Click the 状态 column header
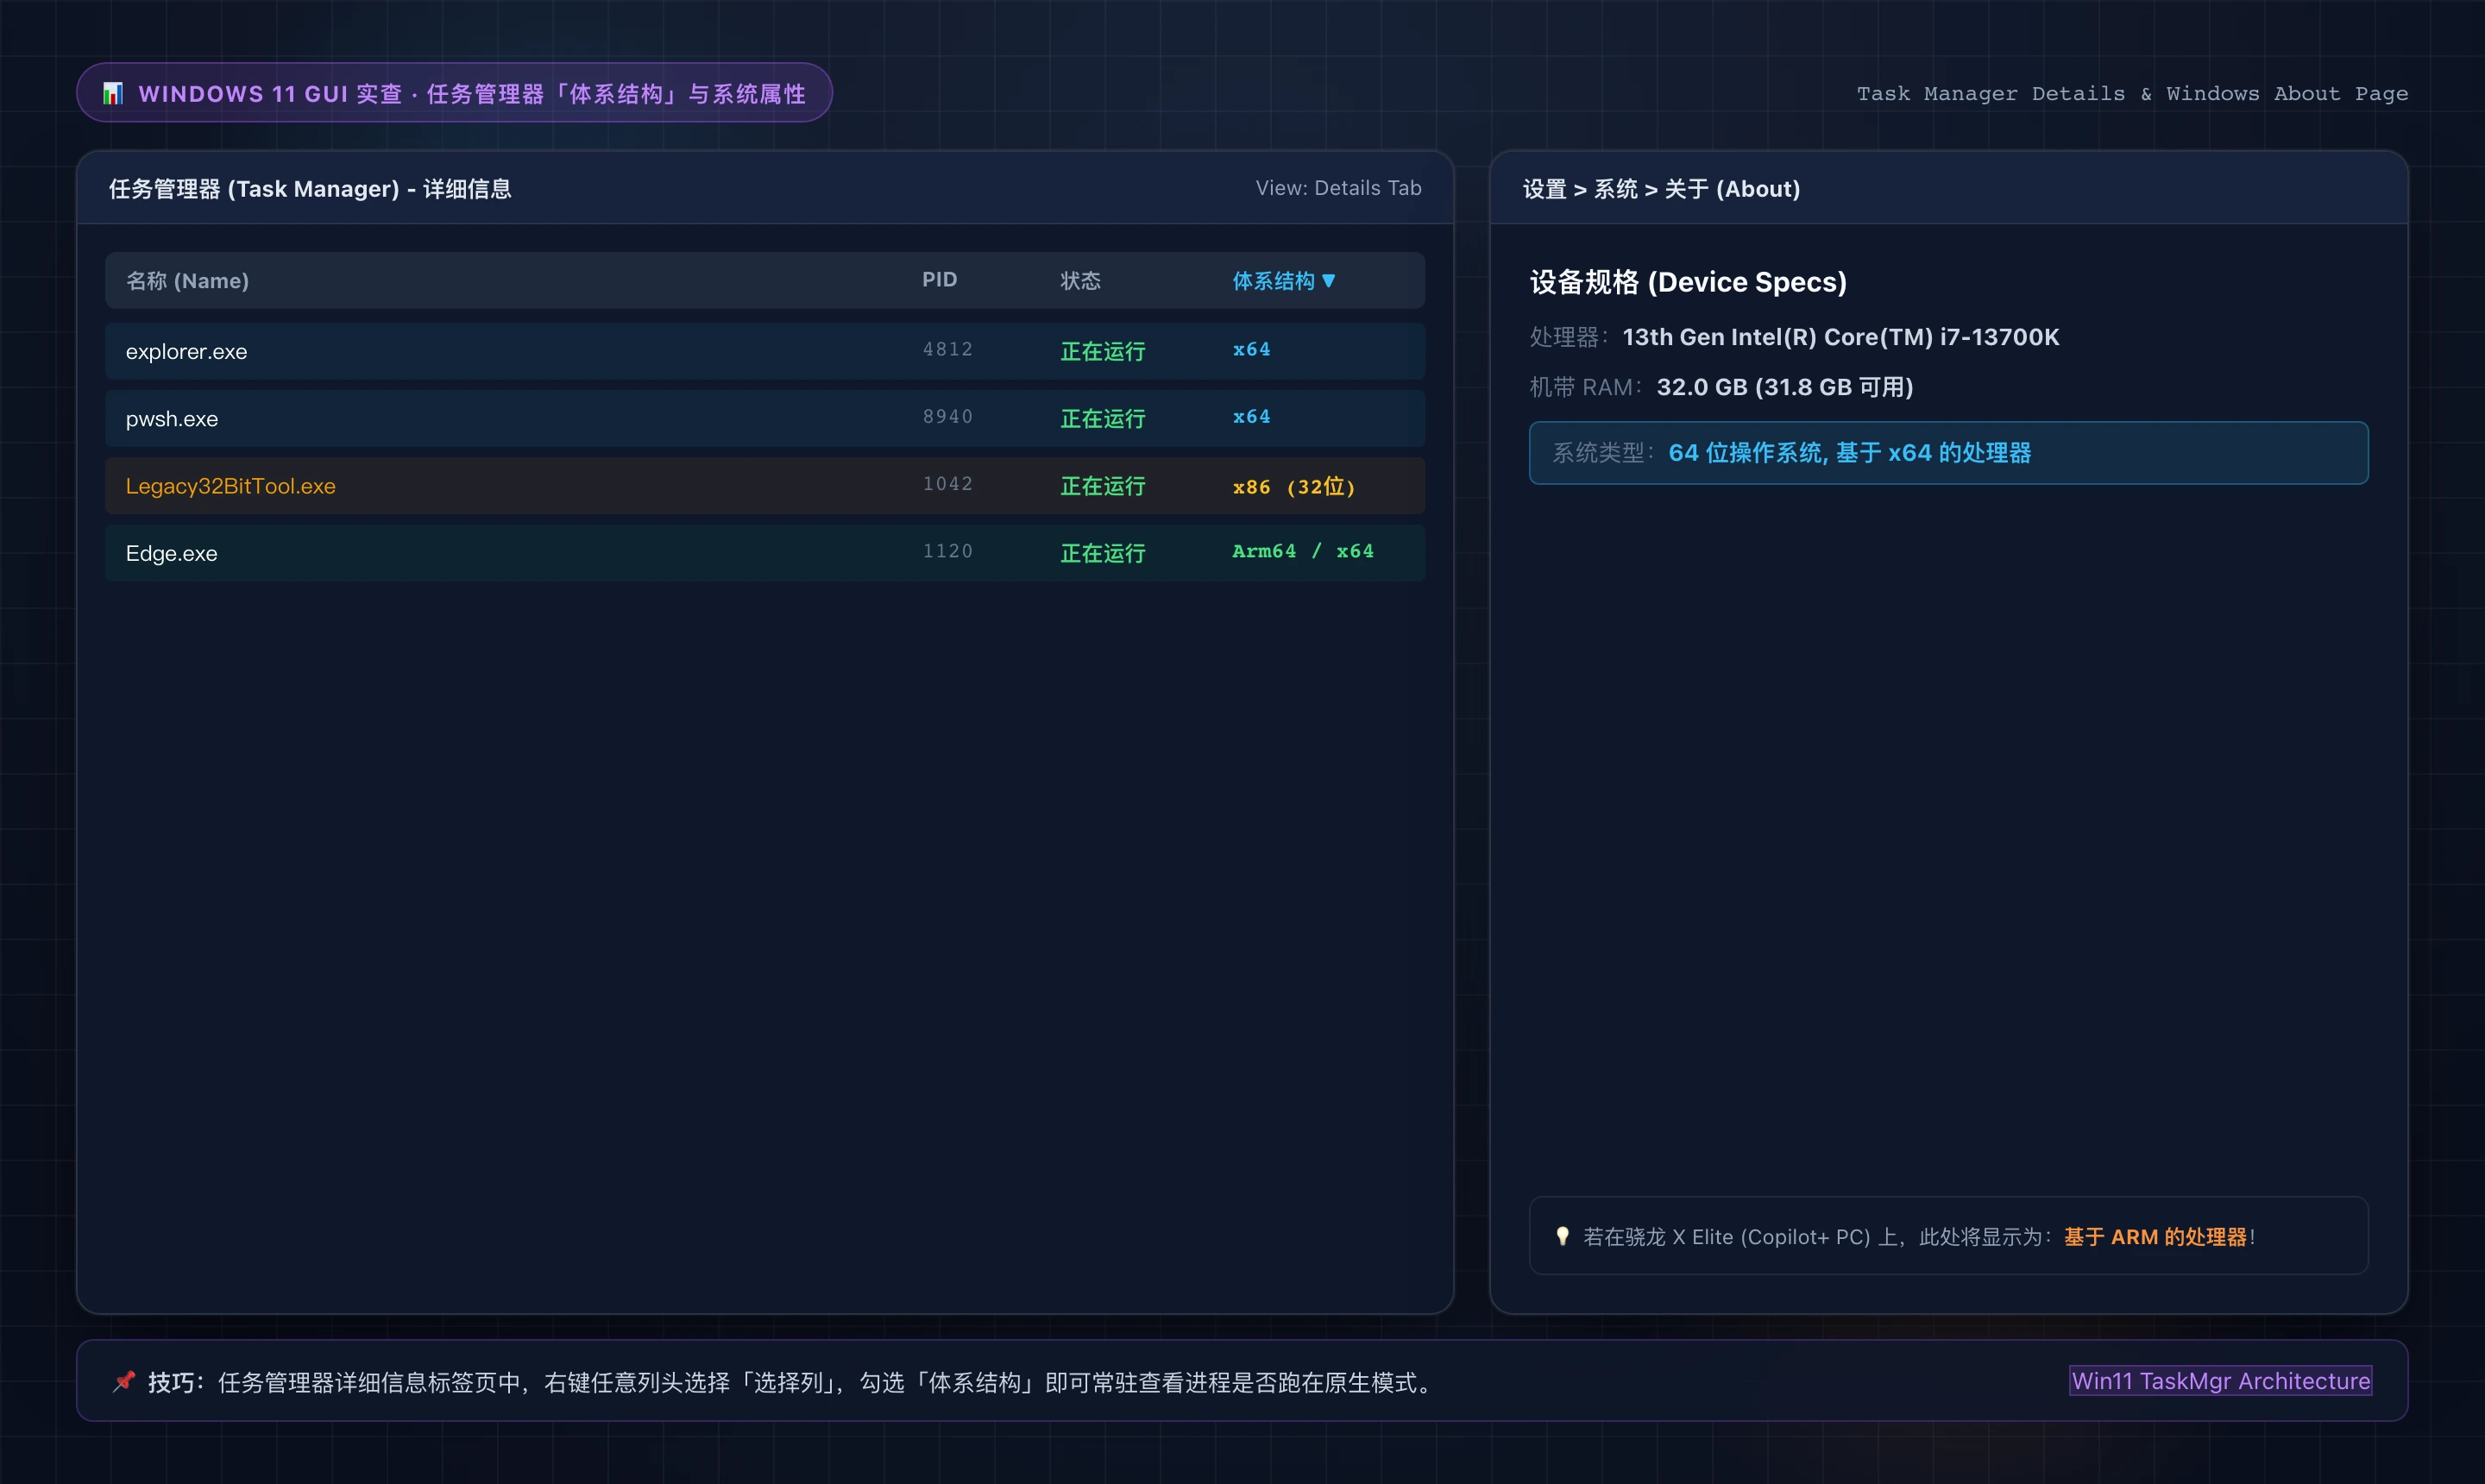Screen dimensions: 2485x1484 tap(1080, 281)
